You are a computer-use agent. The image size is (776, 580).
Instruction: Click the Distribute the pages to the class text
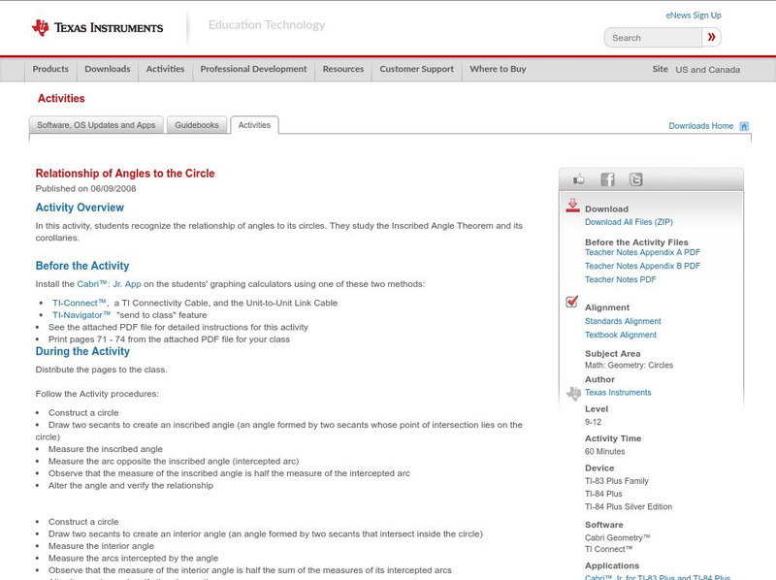(101, 370)
